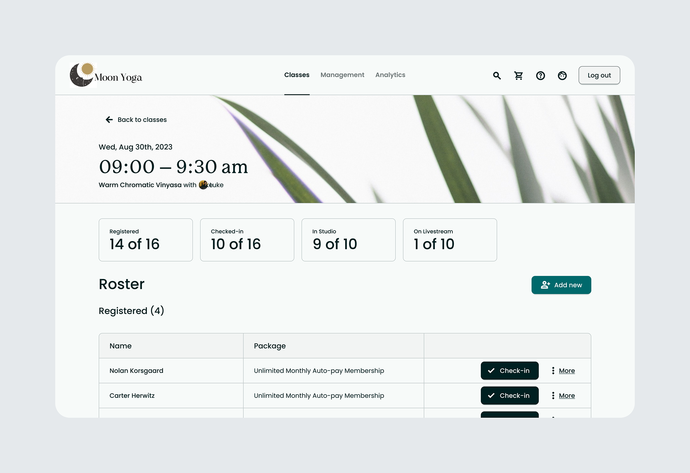Open the Management tab
This screenshot has height=473, width=690.
(x=342, y=75)
